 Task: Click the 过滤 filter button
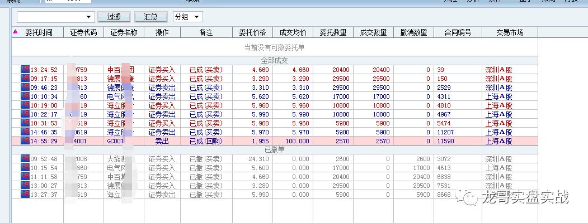point(114,17)
